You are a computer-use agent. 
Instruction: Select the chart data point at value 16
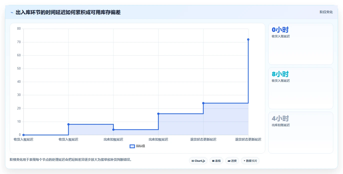(158, 114)
